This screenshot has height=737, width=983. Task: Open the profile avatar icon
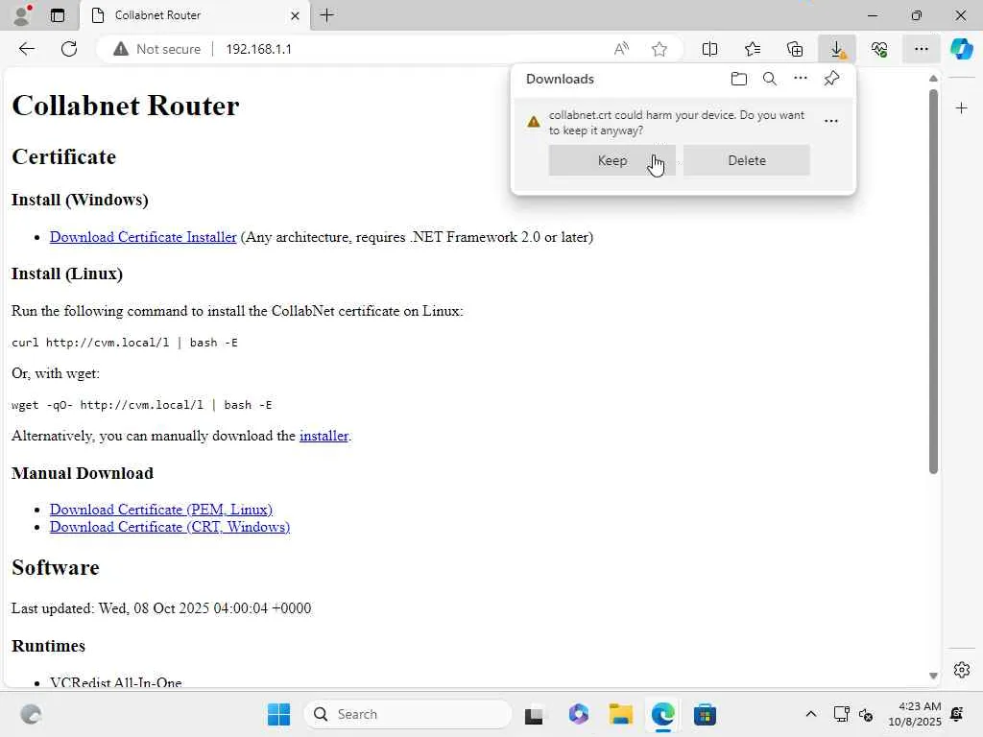tap(22, 15)
